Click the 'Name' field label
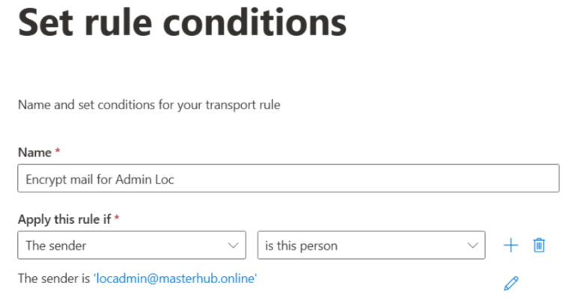 tap(34, 152)
